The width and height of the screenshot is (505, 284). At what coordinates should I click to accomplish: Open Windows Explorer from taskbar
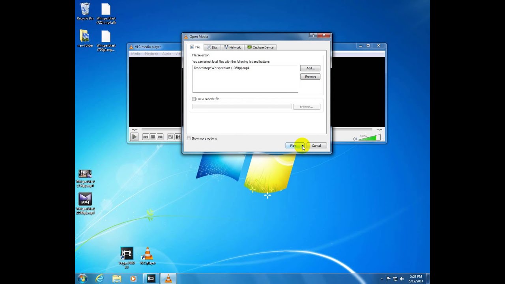117,278
